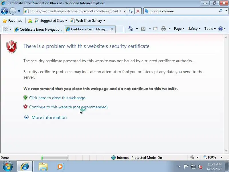Click the status bar loading progress bar
This screenshot has height=172, width=229.
[x=55, y=158]
